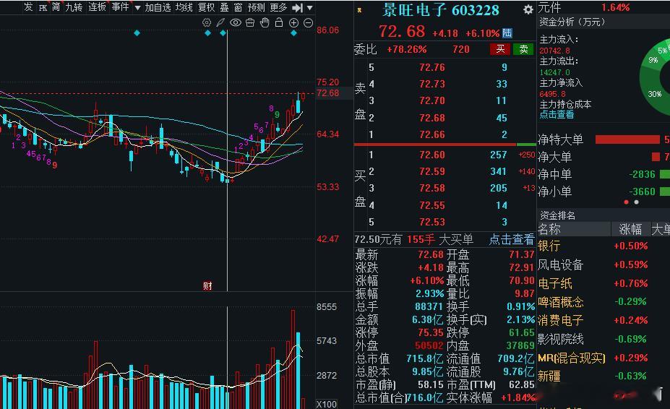
Task: Open 风电设备 sector row
Action: click(604, 264)
